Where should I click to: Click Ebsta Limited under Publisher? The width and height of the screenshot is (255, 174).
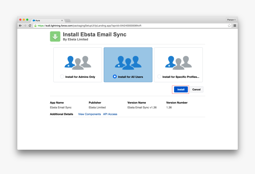pos(97,107)
